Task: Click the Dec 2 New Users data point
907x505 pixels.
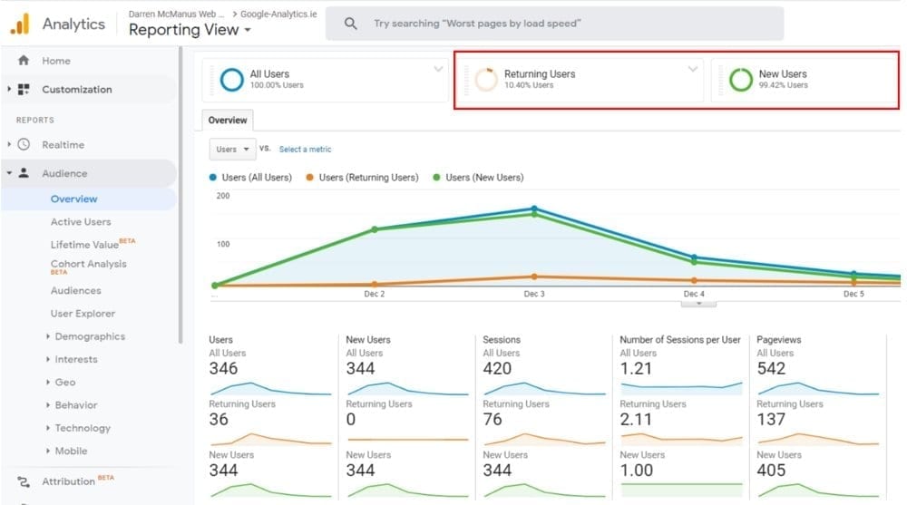Action: pos(375,229)
